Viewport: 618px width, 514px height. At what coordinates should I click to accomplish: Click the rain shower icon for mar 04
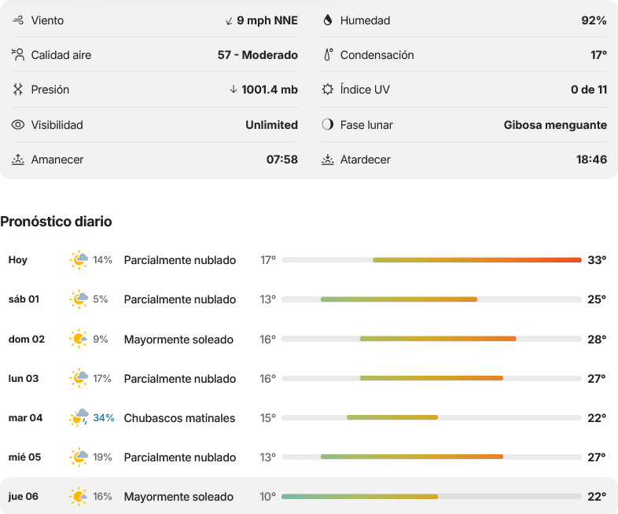(x=79, y=418)
